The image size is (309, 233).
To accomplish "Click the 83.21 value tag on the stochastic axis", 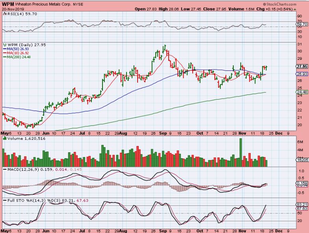I will (302, 205).
